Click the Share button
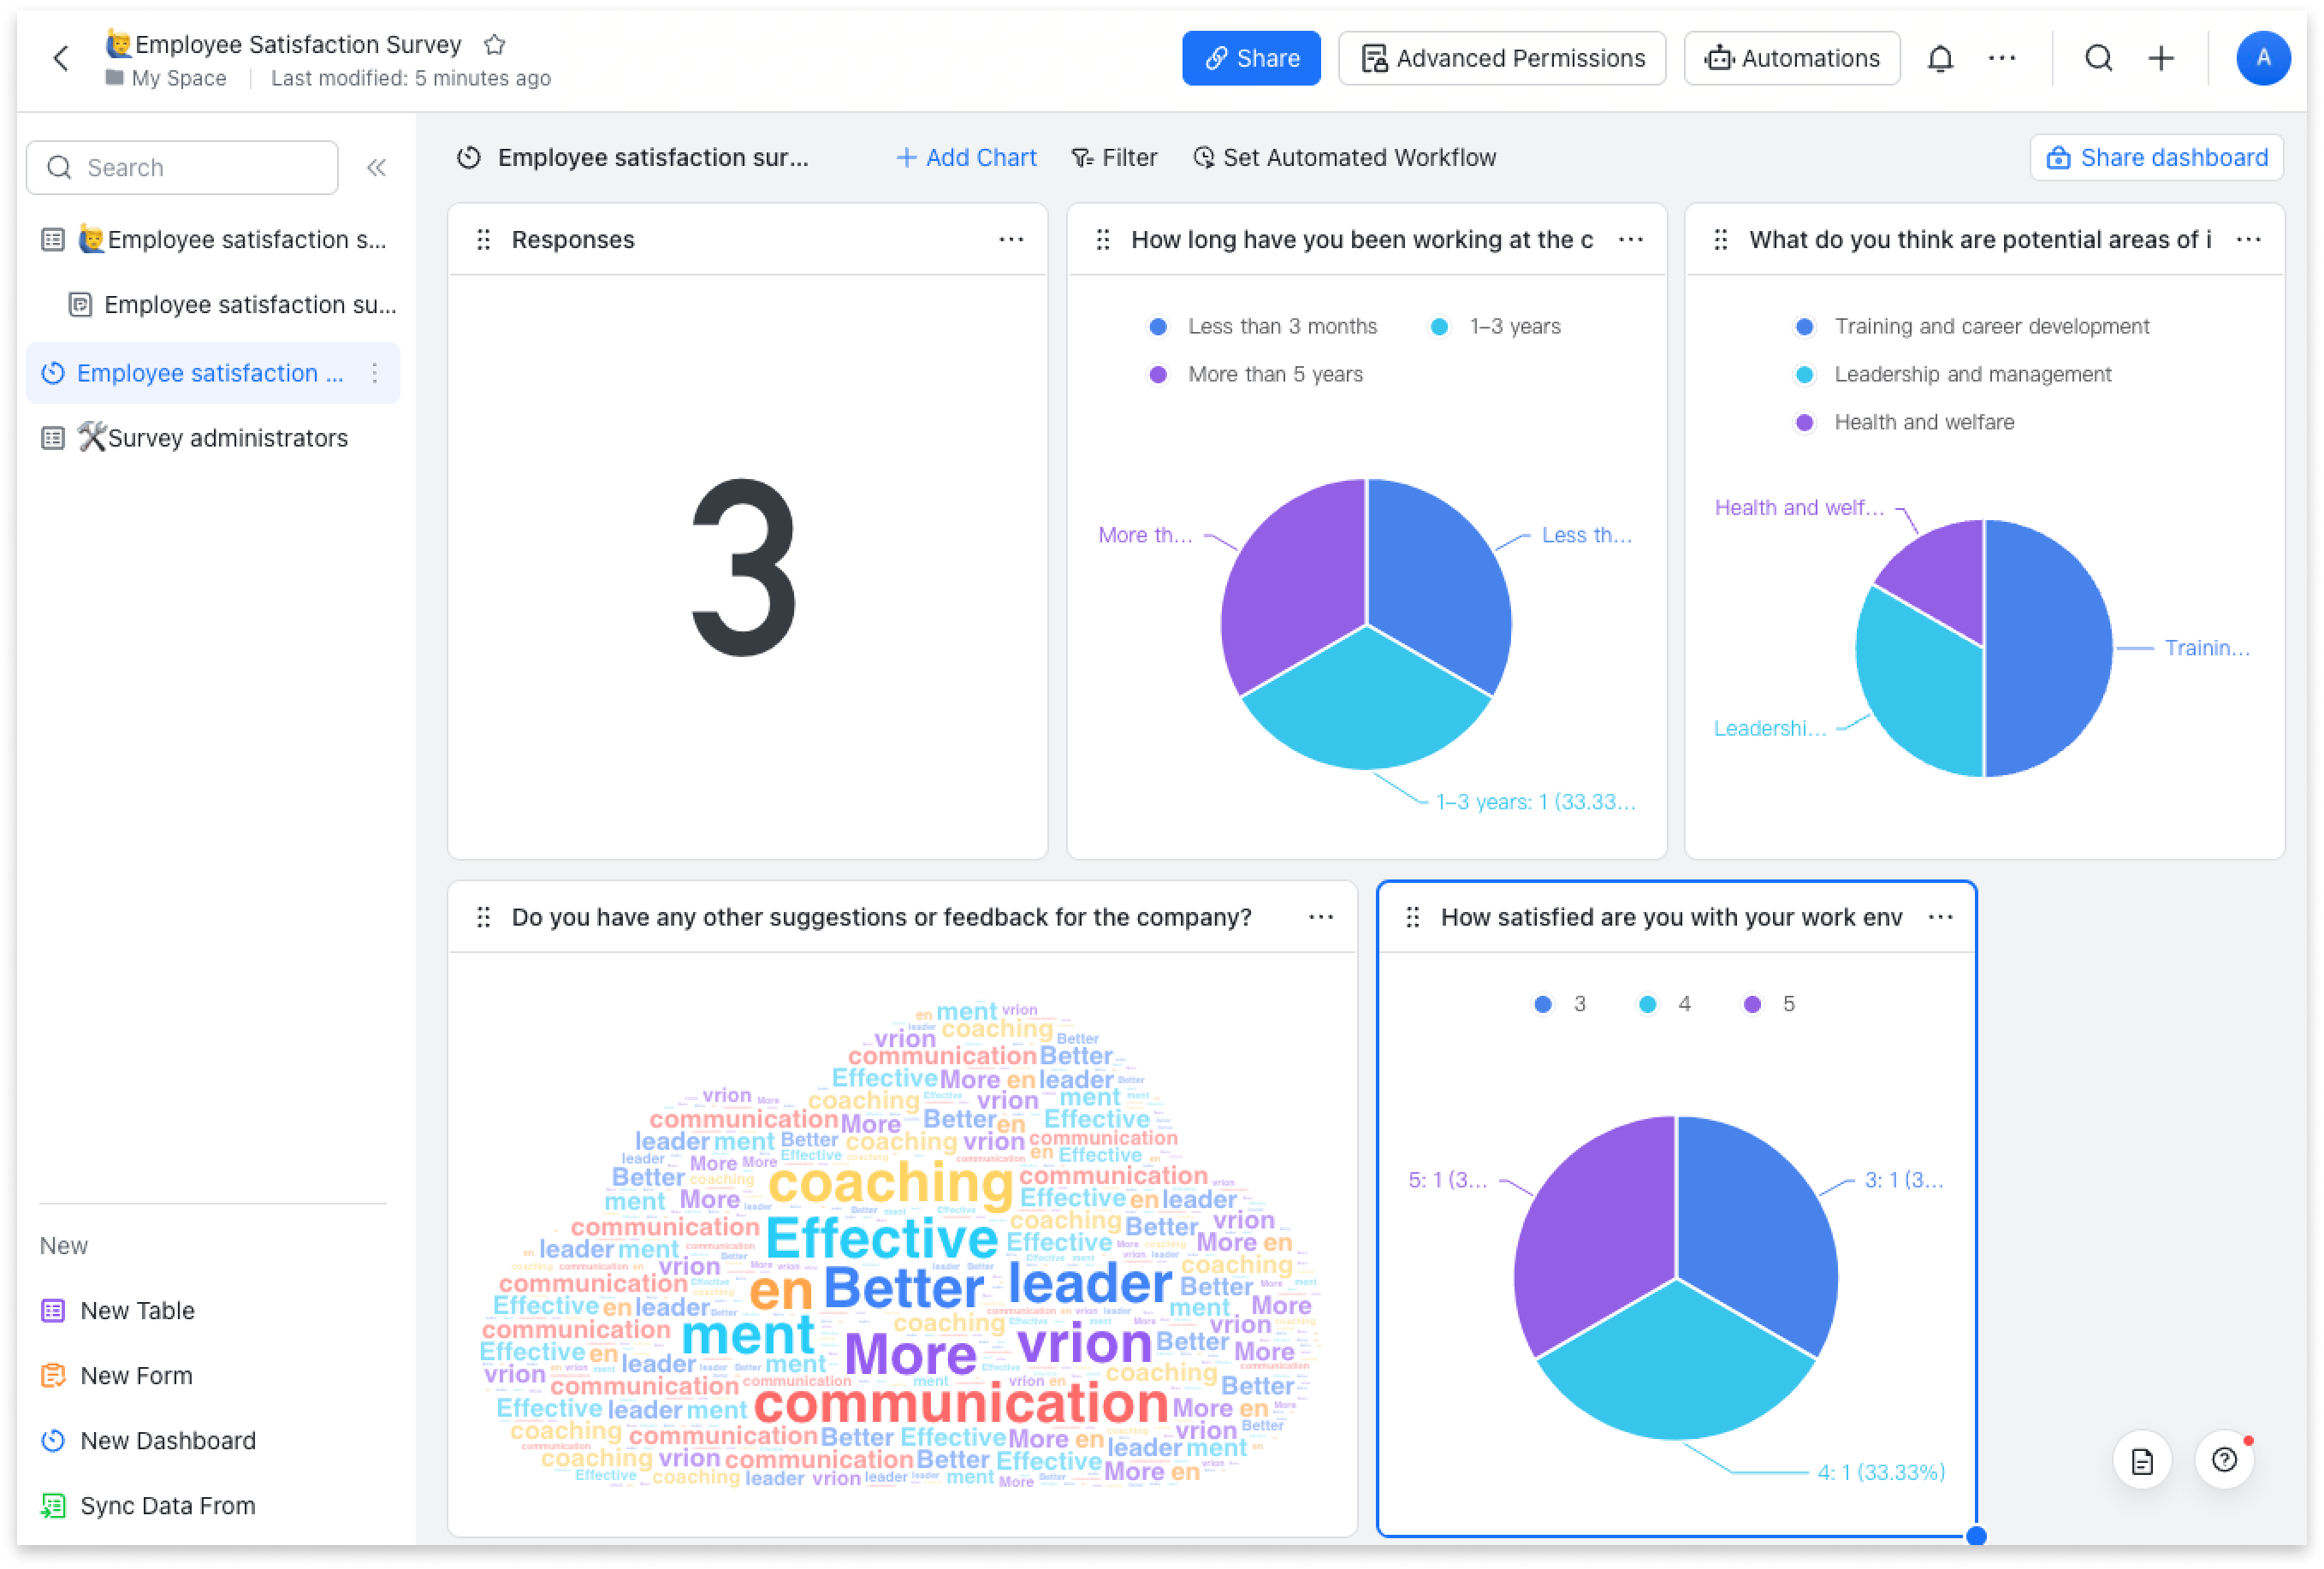 pos(1250,58)
